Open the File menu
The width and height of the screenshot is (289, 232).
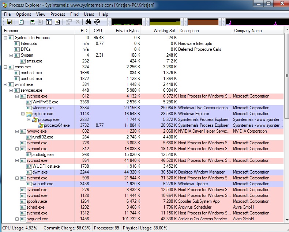pyautogui.click(x=7, y=14)
